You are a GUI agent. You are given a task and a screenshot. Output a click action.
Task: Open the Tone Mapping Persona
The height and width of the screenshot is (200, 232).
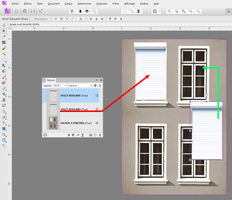point(33,11)
